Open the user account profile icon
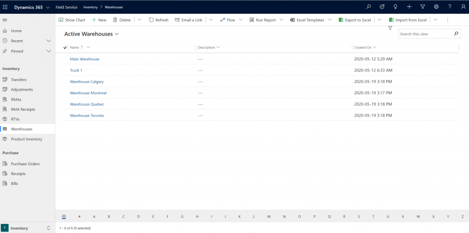 tap(464, 7)
